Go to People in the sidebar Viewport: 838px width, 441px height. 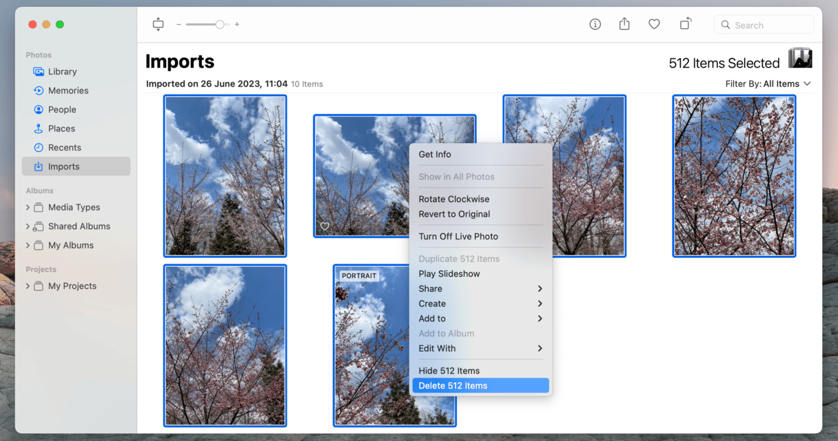[x=61, y=109]
